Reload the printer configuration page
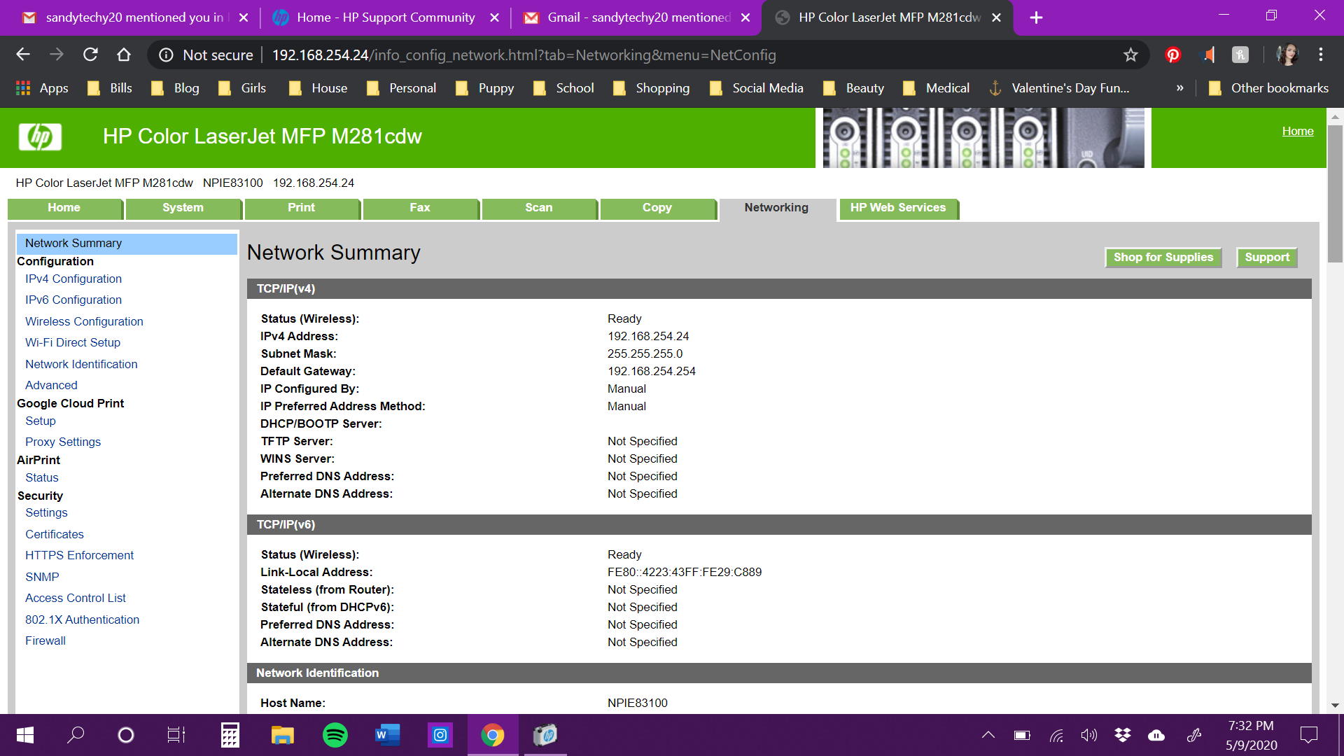The height and width of the screenshot is (756, 1344). [x=90, y=54]
